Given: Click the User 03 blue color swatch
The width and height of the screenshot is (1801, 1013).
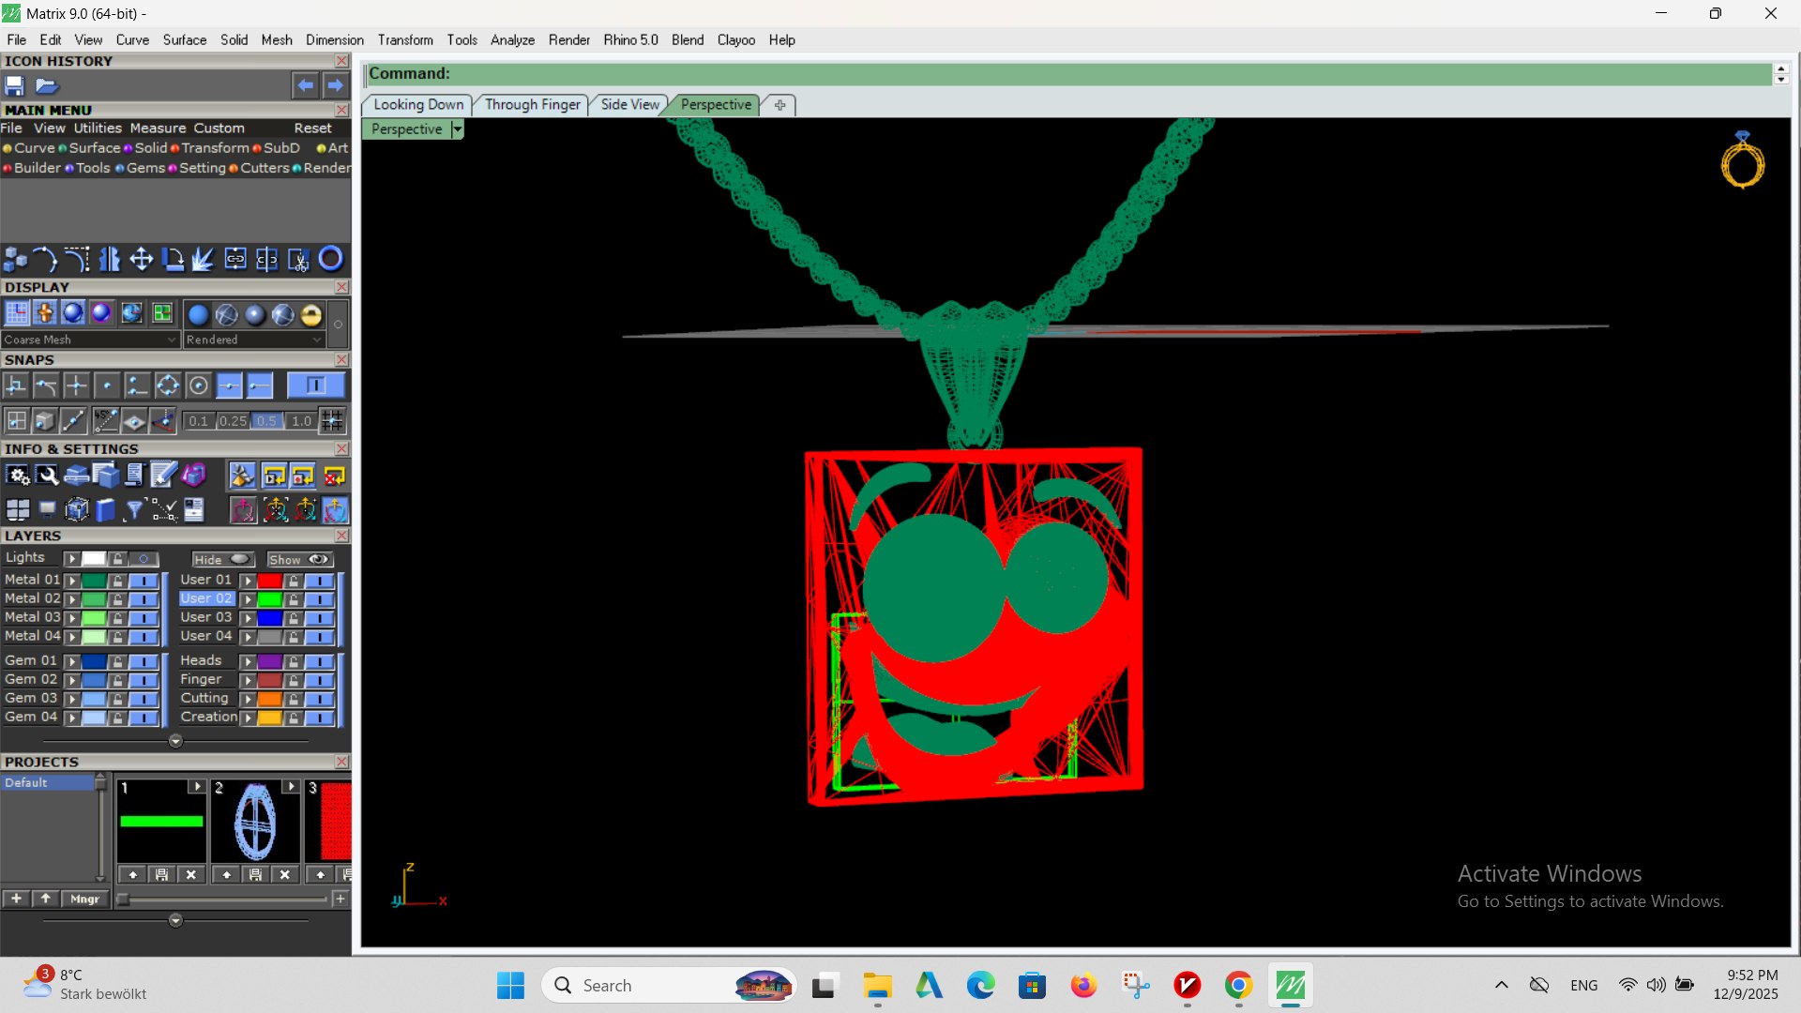Looking at the screenshot, I should (x=270, y=618).
